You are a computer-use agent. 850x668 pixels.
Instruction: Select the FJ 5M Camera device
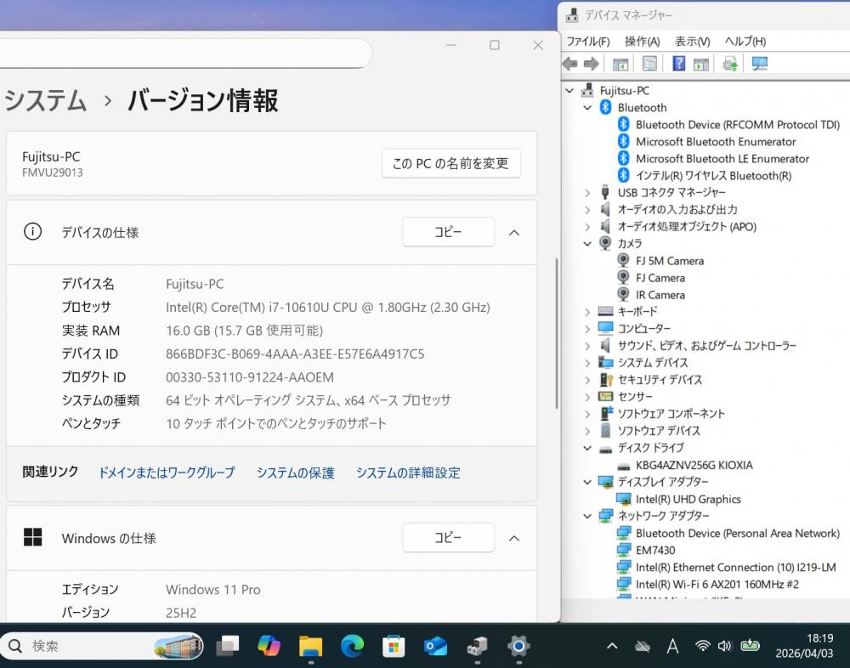coord(669,261)
